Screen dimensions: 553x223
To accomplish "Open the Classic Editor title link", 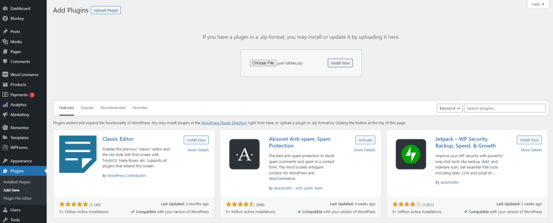I will click(118, 139).
